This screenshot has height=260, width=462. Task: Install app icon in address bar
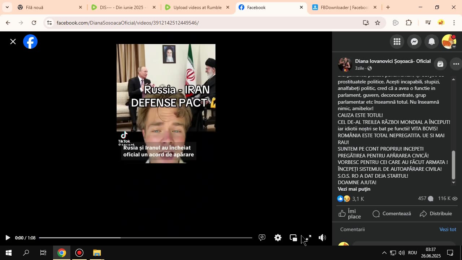point(366,23)
